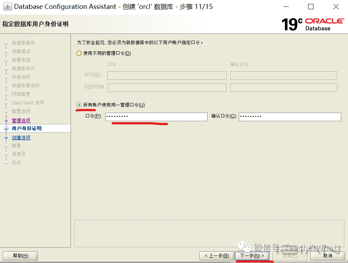Select '所有帐户使用同一管理口令' radio option
The height and width of the screenshot is (263, 348).
tap(79, 105)
